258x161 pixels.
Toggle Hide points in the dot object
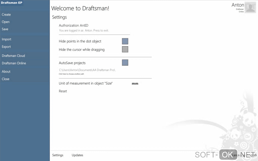point(125,41)
